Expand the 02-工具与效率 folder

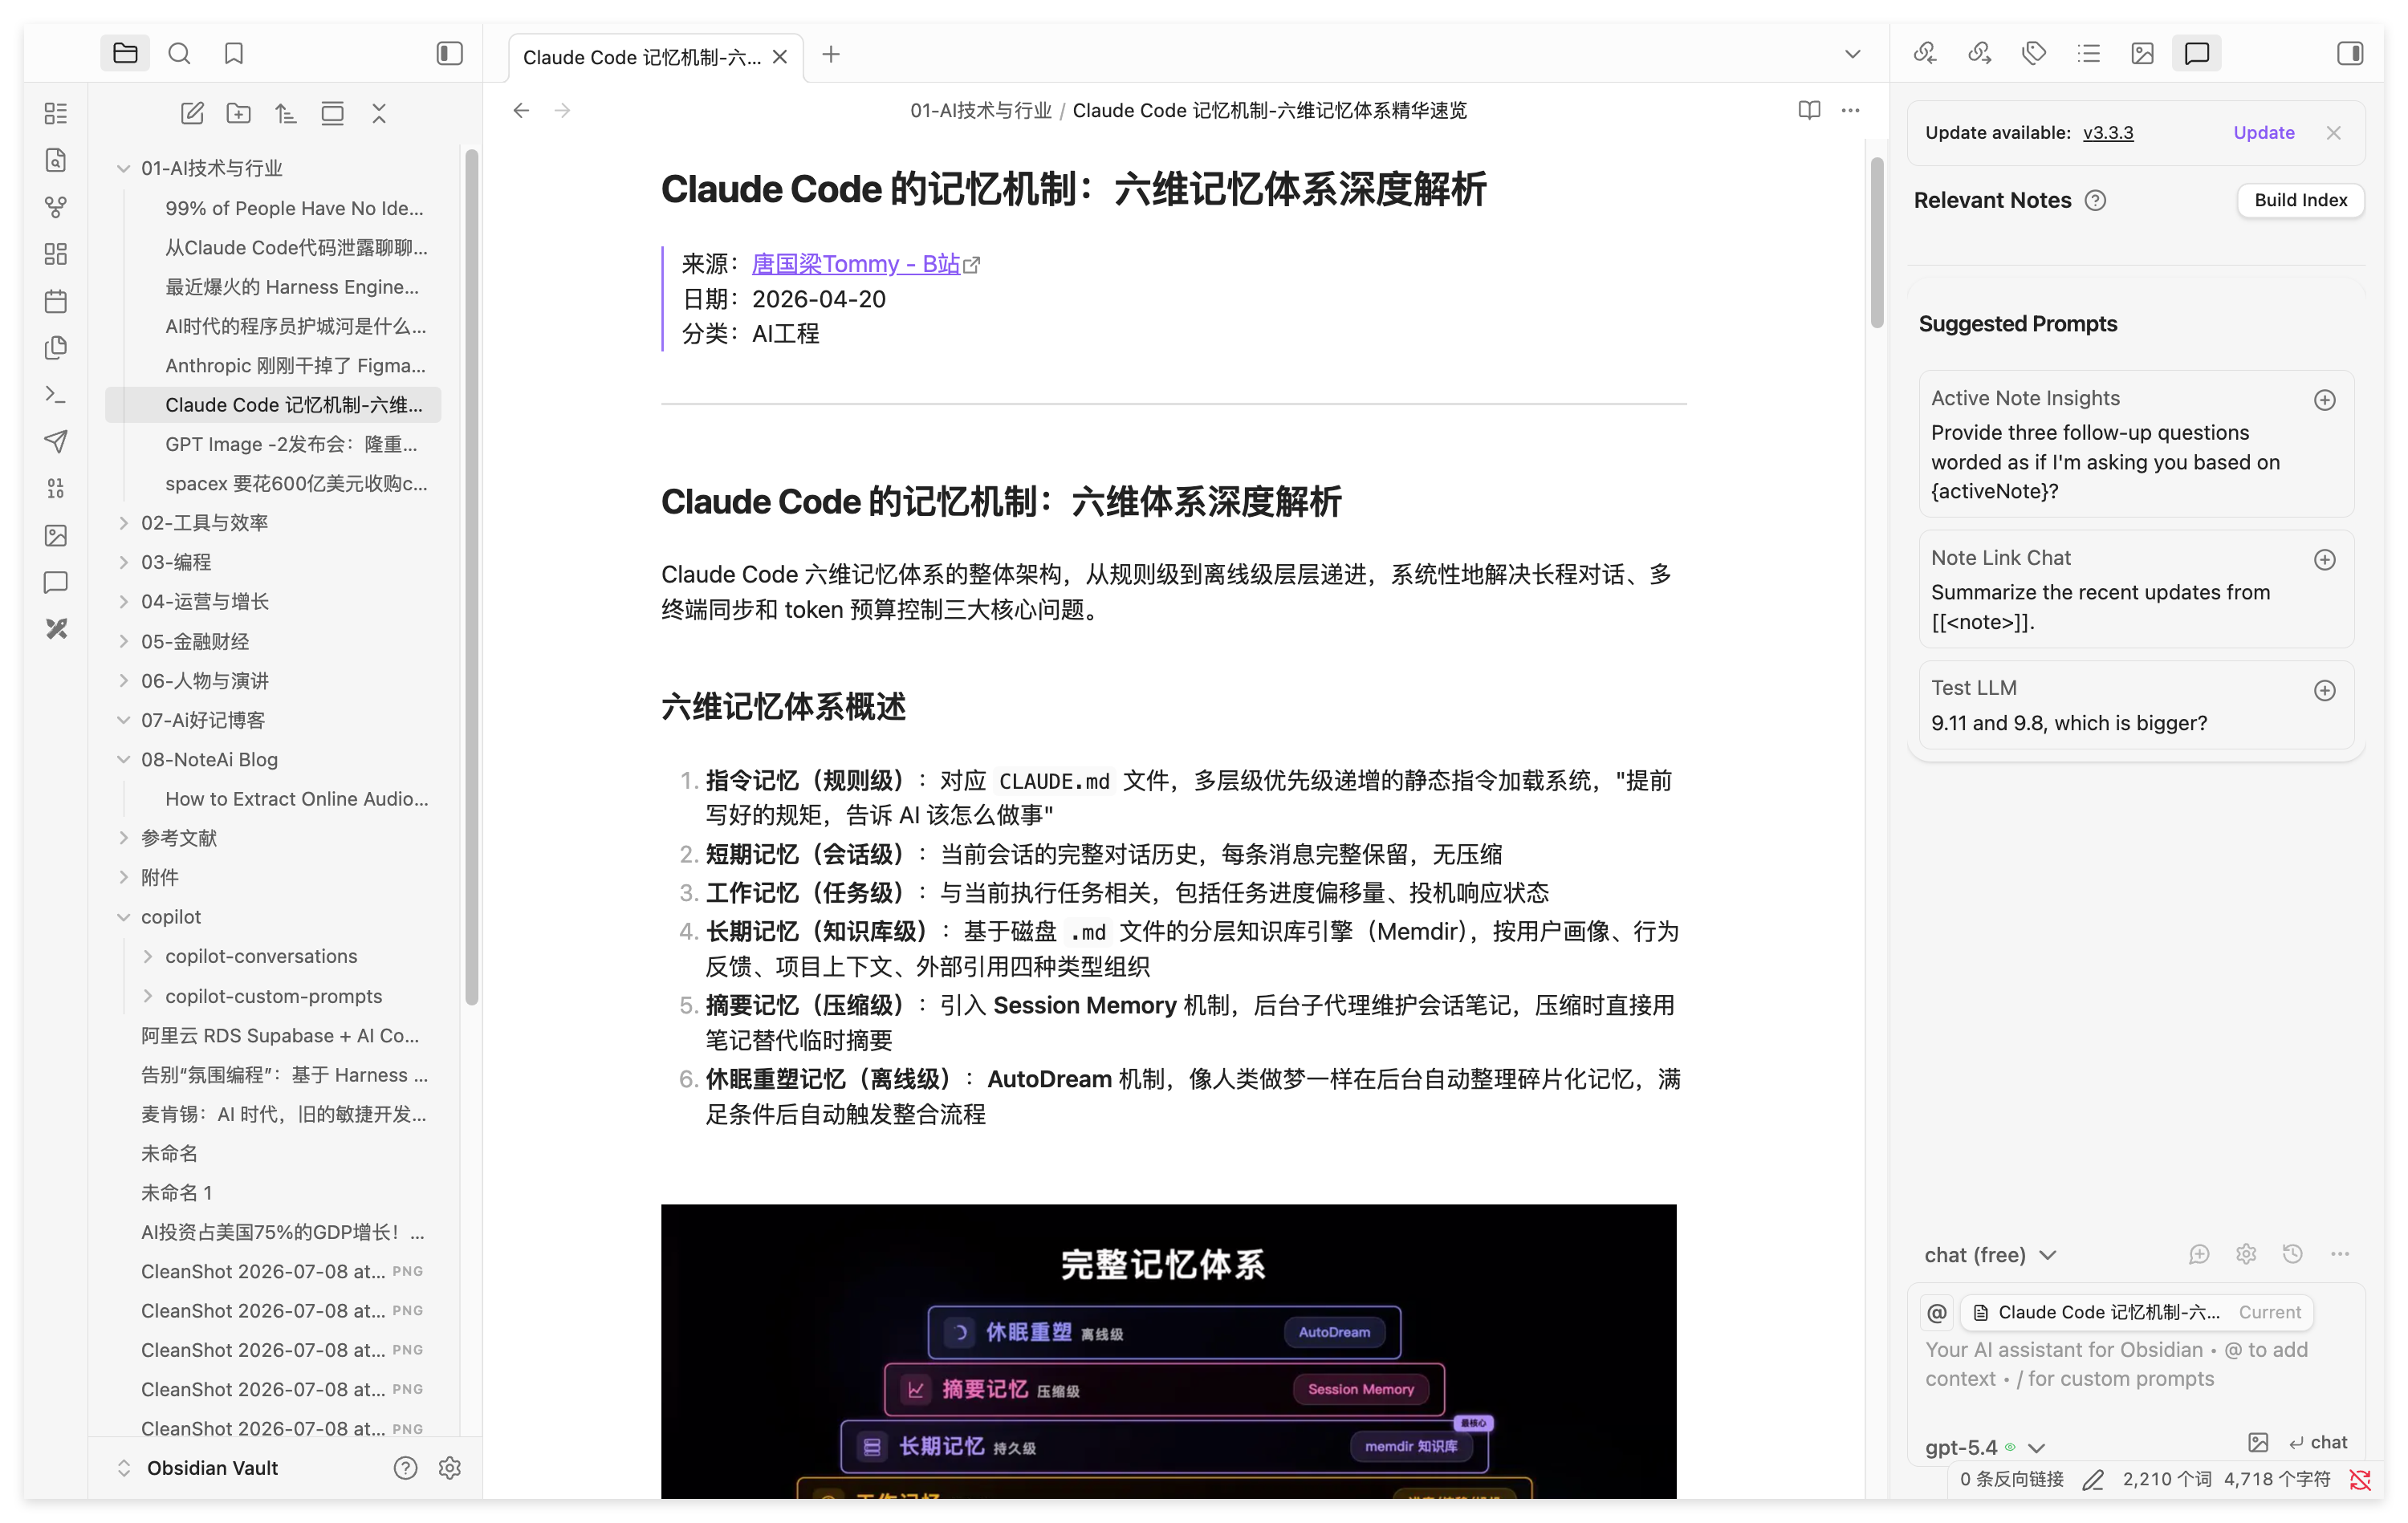[124, 522]
